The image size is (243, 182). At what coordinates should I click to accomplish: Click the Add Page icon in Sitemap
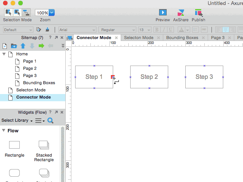(x=5, y=46)
